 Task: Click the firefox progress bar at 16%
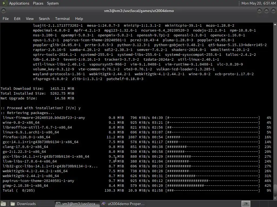coord(213,137)
